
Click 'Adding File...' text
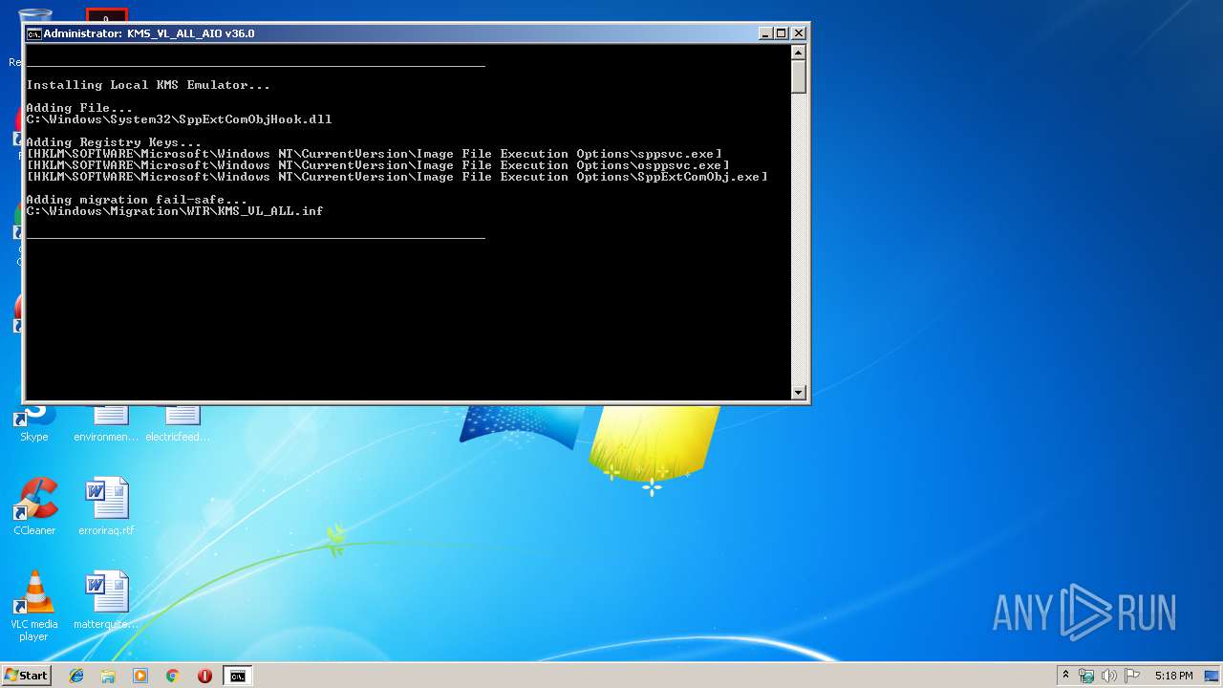tap(79, 108)
